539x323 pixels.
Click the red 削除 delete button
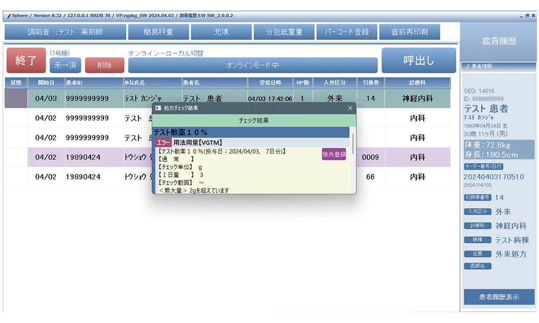click(105, 65)
